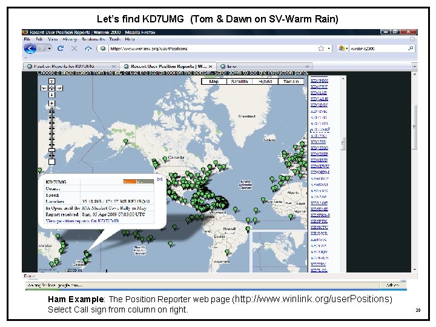Click in the winlink2000 search box
Image resolution: width=436 pixels, height=327 pixels.
click(378, 48)
